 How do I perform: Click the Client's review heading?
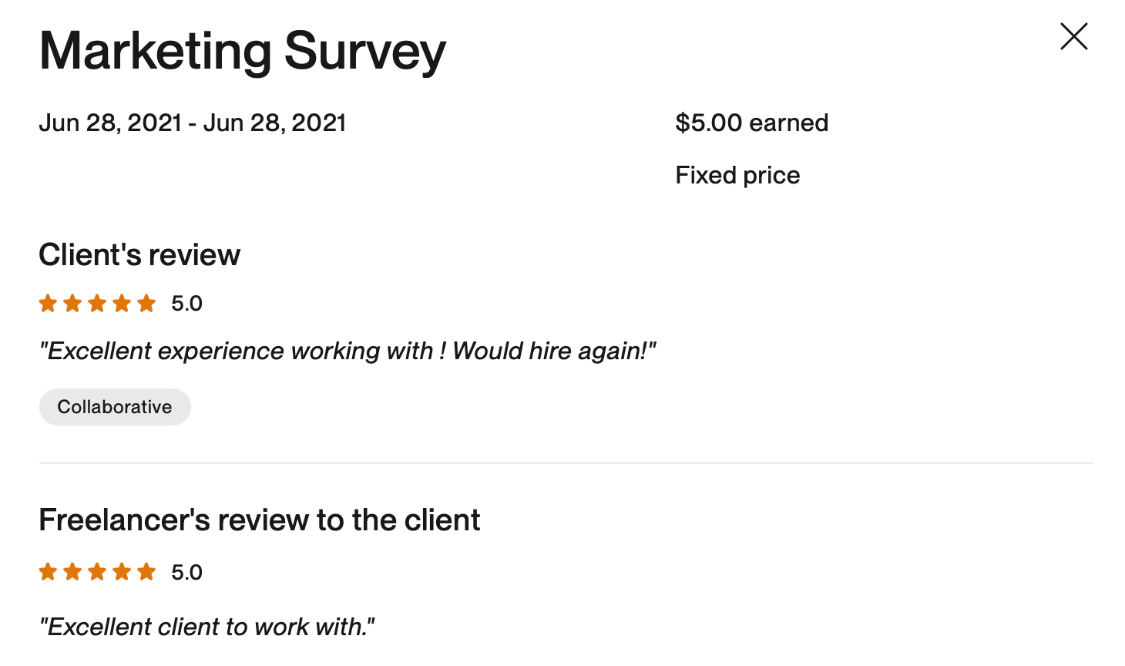139,255
